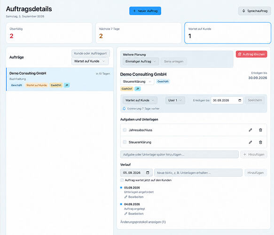
Task: Open calendar picker in Verlauf date field
Action: 148,172
